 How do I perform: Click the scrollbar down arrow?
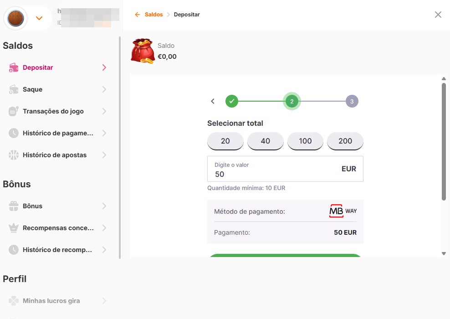444,253
